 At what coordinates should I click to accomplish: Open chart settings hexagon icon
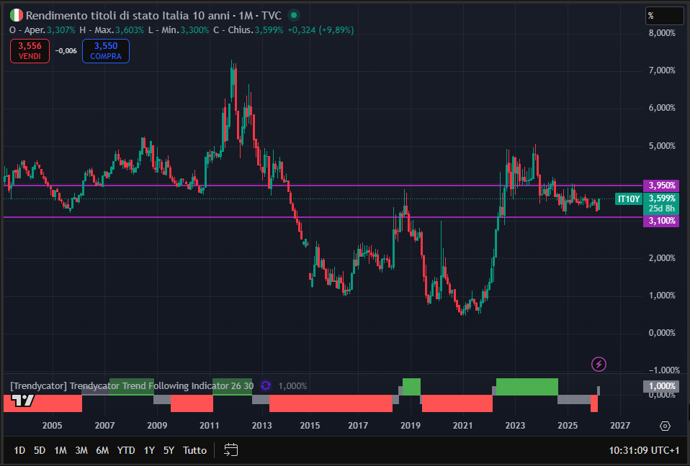coord(665,426)
